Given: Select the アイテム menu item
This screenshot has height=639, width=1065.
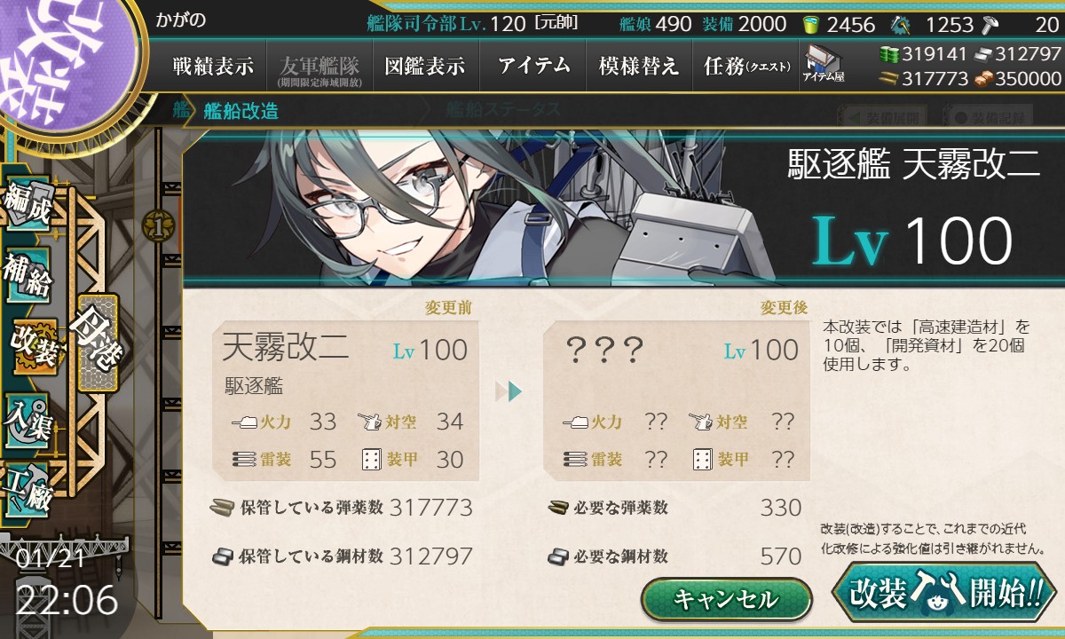Looking at the screenshot, I should click(x=533, y=66).
